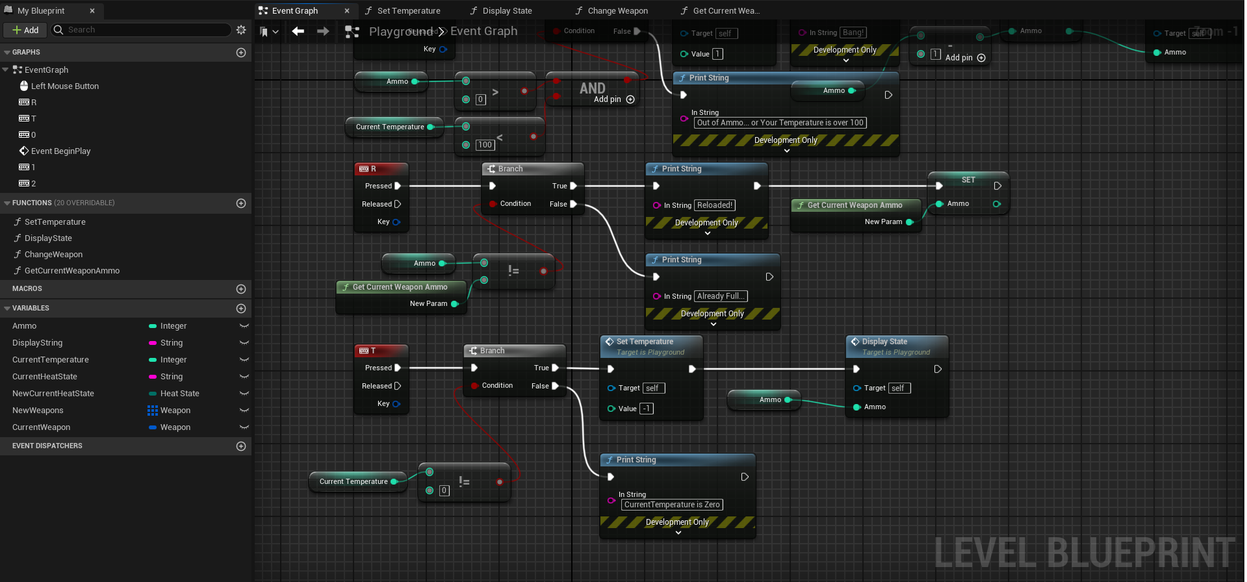Click Ammo output pin on SET node
This screenshot has height=582, width=1247.
(x=997, y=204)
